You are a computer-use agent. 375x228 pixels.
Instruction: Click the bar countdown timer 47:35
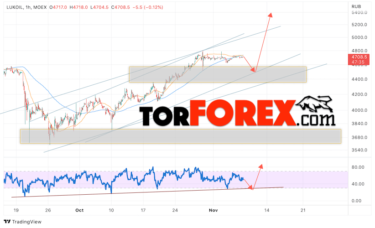[x=358, y=62]
